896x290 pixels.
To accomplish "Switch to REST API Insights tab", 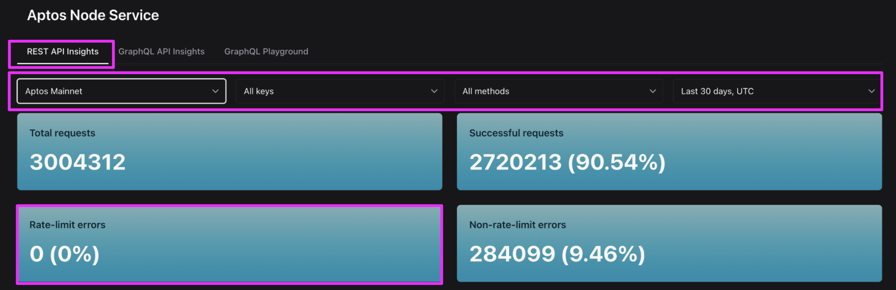I will click(x=62, y=51).
